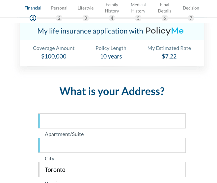Click the step 4 circle indicator
The width and height of the screenshot is (217, 183).
[x=112, y=18]
